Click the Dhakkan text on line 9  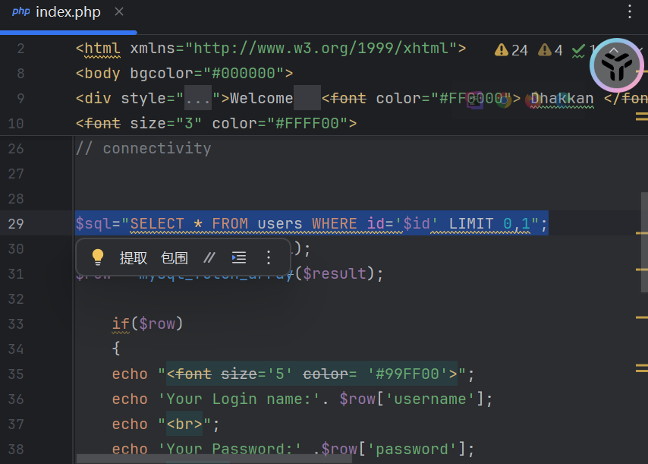pyautogui.click(x=562, y=99)
